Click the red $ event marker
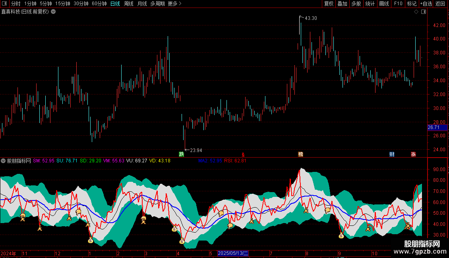Image resolution: width=449 pixels, height=258 pixels. point(243,154)
